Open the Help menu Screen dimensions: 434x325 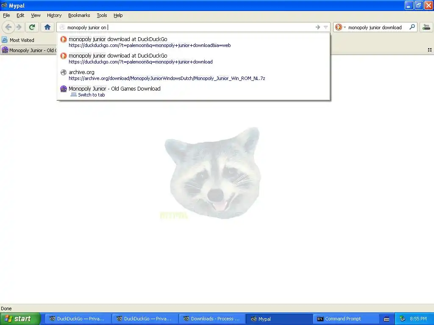tap(118, 15)
